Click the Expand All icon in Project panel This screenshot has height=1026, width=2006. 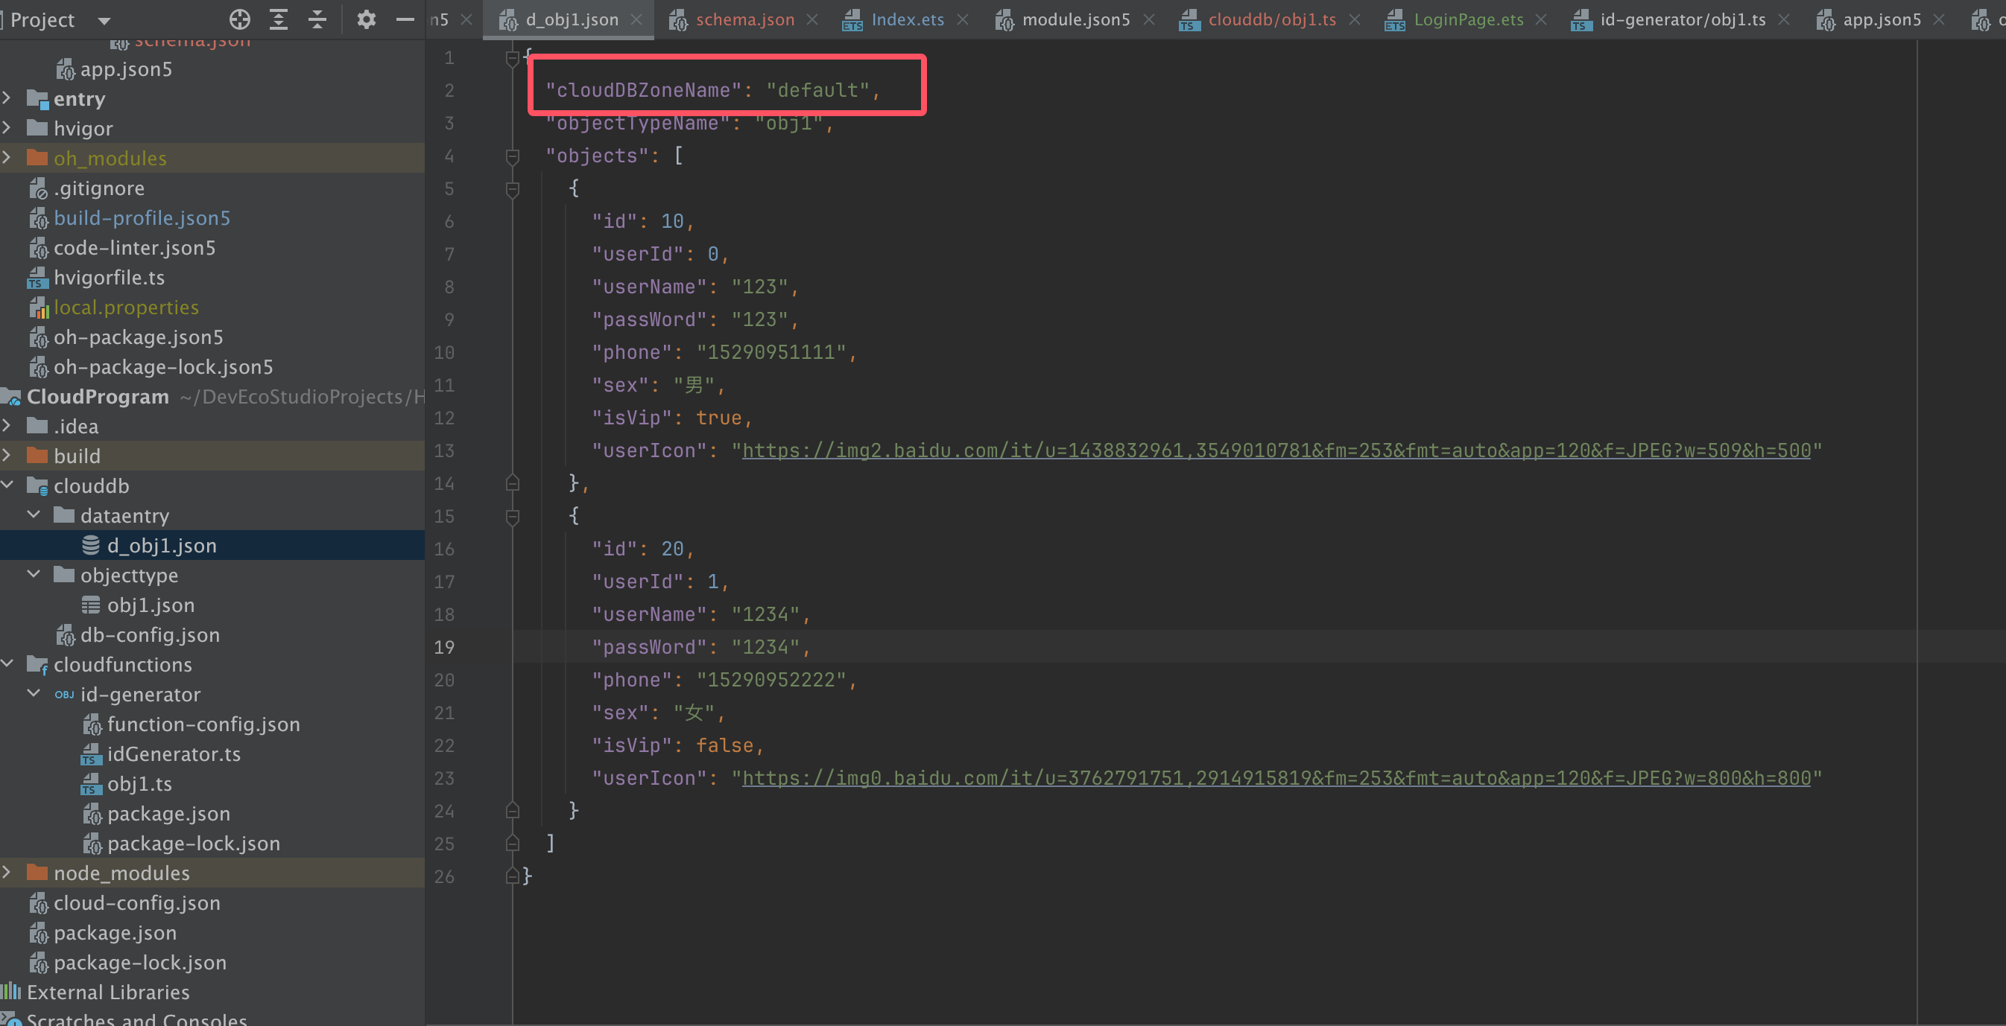click(x=278, y=19)
